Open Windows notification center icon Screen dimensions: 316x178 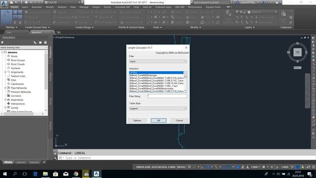pos(310,174)
